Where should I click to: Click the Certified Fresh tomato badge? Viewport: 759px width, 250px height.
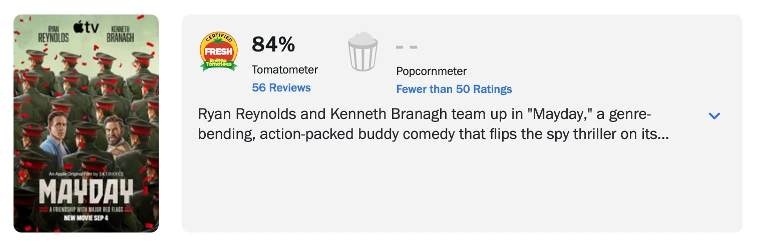[219, 51]
